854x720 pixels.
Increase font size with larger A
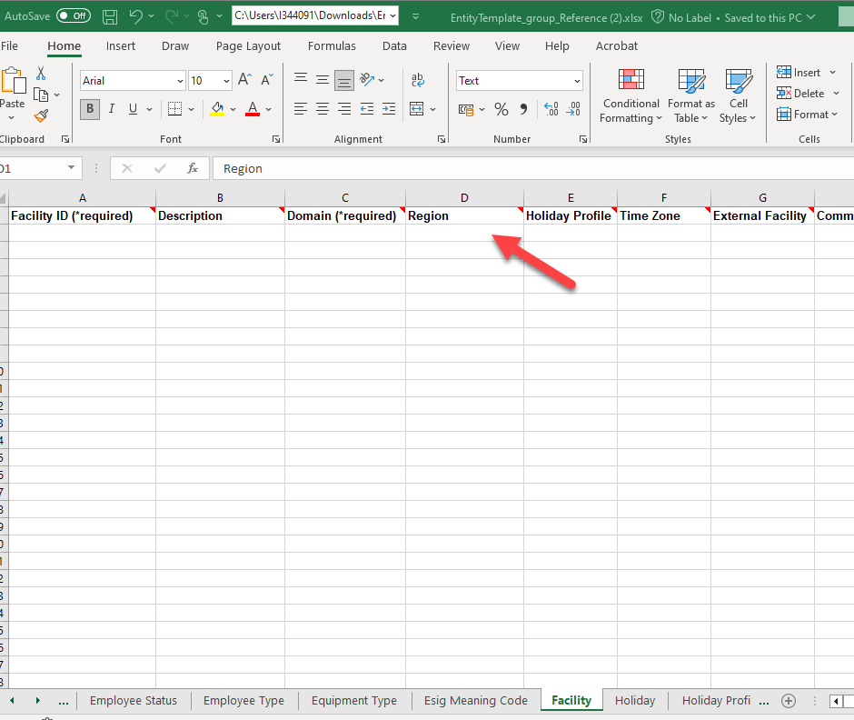(x=244, y=80)
